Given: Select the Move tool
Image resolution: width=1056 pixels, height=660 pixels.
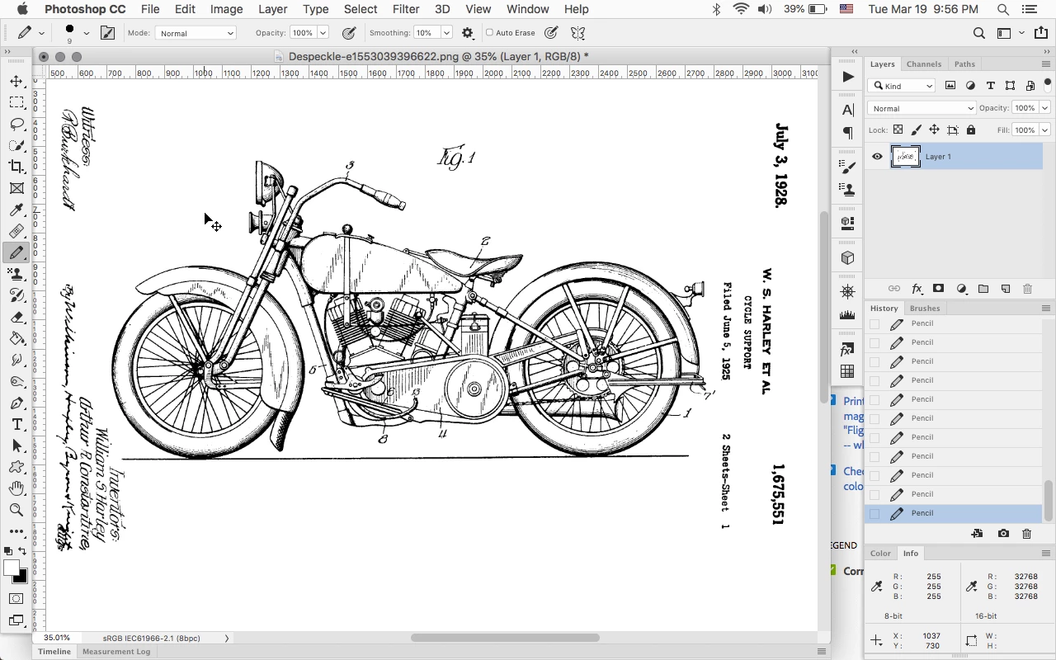Looking at the screenshot, I should point(16,81).
